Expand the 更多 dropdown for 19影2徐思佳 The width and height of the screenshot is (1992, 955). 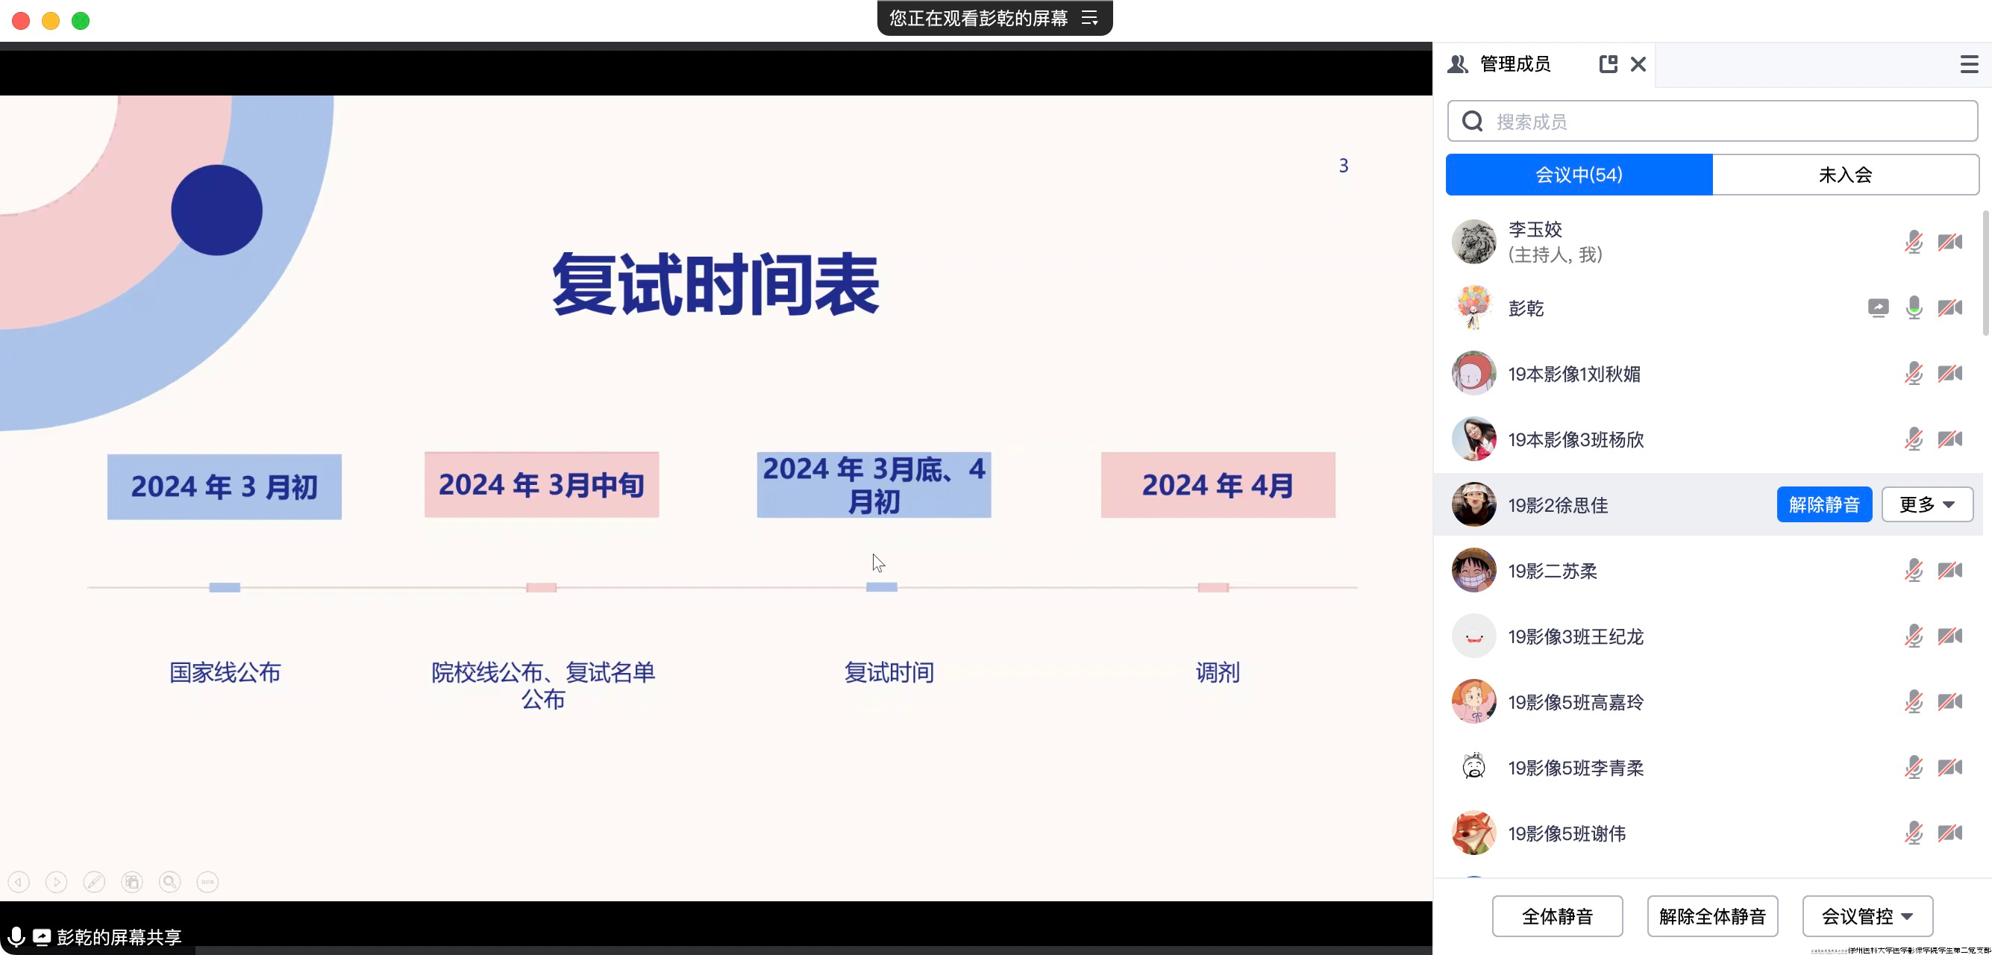coord(1927,505)
